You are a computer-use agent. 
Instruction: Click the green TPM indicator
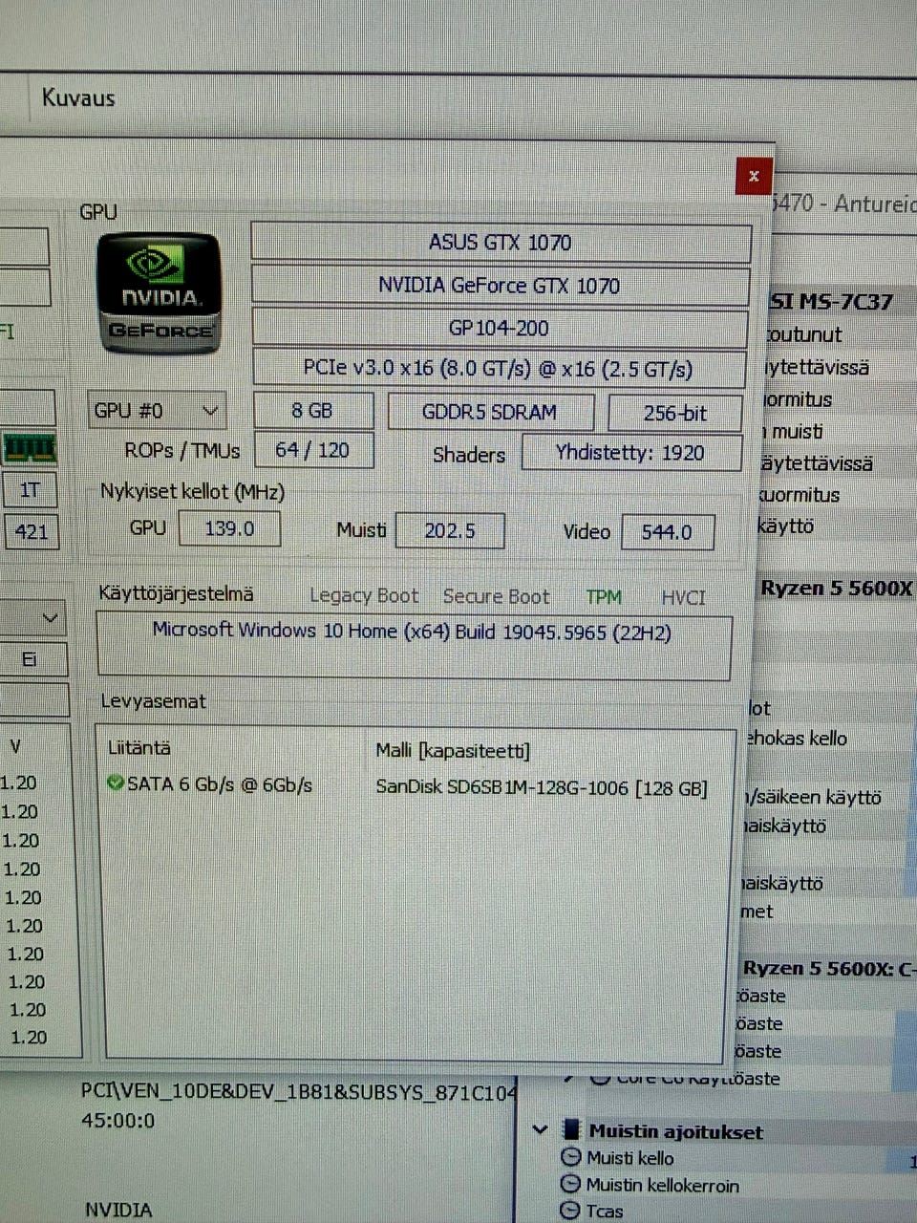[x=604, y=597]
